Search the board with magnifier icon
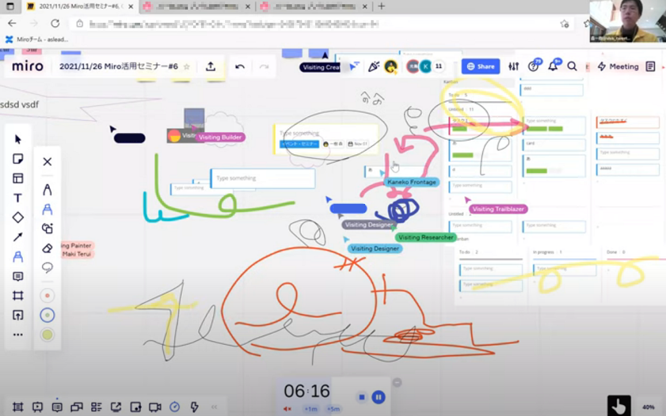 coord(572,66)
